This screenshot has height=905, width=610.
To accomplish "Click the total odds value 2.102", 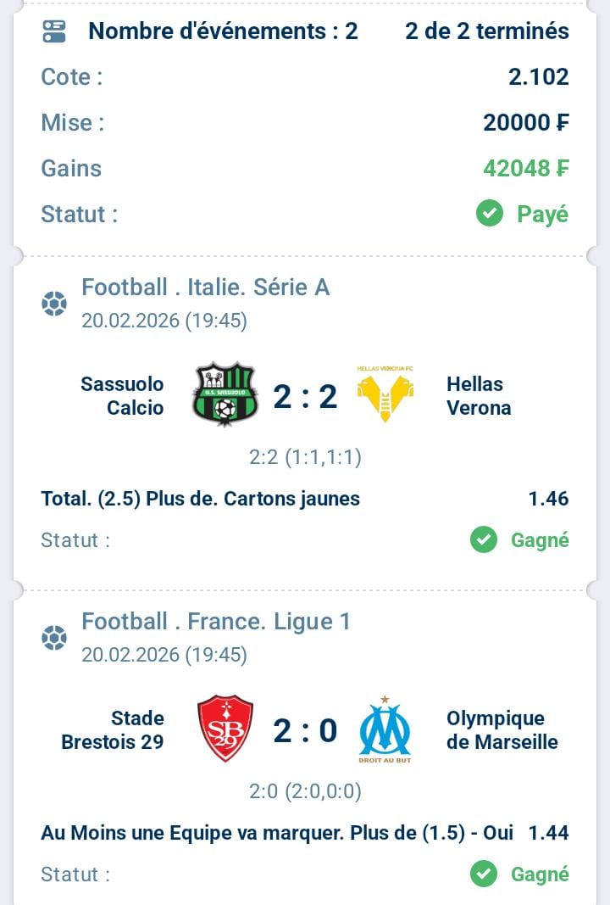I will pos(538,77).
